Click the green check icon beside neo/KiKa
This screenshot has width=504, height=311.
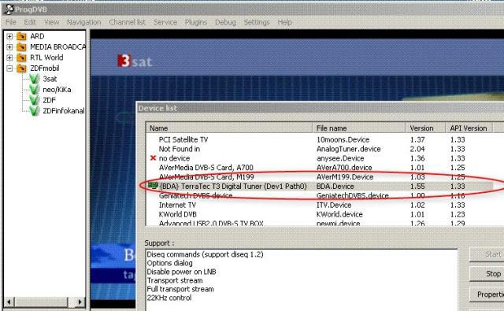pyautogui.click(x=34, y=90)
